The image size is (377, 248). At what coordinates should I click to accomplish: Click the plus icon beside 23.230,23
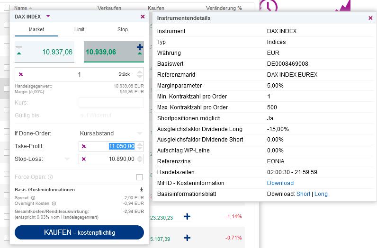187,216
